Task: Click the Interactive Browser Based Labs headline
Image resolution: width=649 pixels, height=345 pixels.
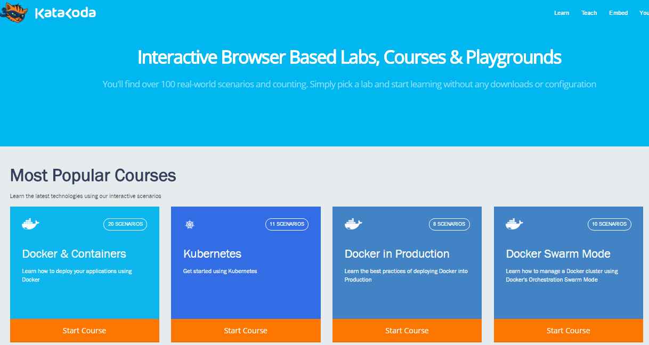Action: (350, 57)
